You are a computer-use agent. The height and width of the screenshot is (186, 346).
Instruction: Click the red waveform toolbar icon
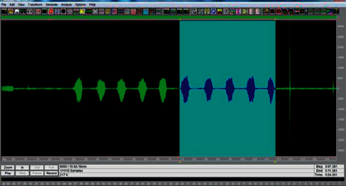click(51, 12)
